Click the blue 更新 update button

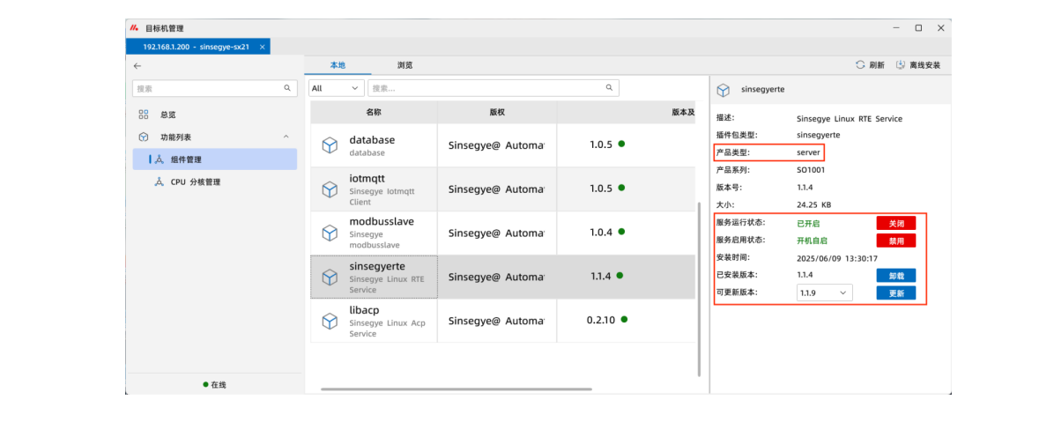(x=895, y=292)
